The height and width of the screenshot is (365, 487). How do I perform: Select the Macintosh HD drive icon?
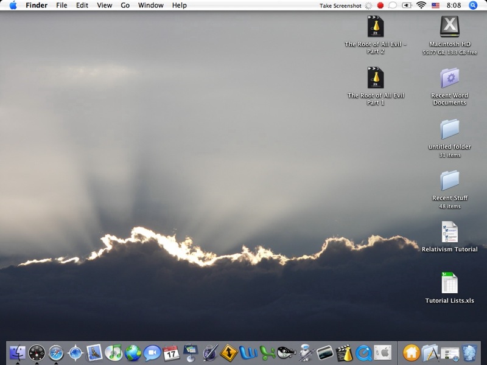coord(449,27)
